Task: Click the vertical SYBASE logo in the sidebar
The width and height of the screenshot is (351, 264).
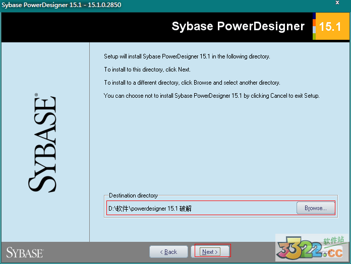Action: pyautogui.click(x=42, y=143)
